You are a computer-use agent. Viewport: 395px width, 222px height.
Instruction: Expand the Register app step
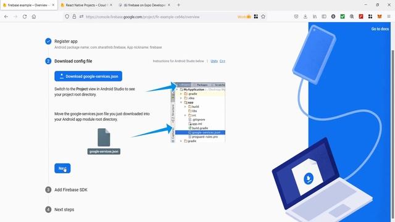(x=66, y=41)
